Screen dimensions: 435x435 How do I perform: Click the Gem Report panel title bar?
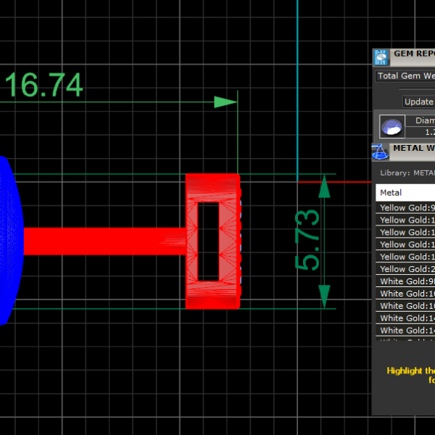[x=413, y=54]
